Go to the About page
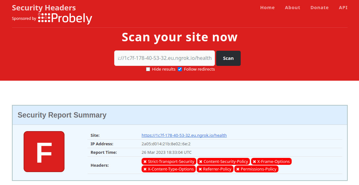This screenshot has height=185, width=359. (293, 8)
